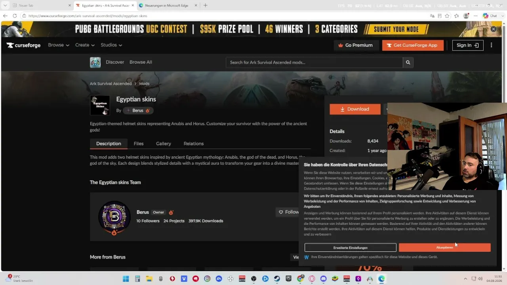Show hidden system tray icons
This screenshot has height=285, width=507.
tap(465, 279)
